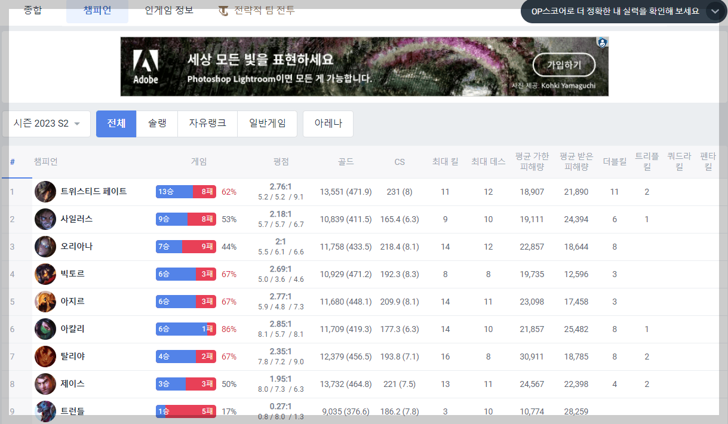
Task: Switch to the 종합 tab
Action: click(33, 10)
